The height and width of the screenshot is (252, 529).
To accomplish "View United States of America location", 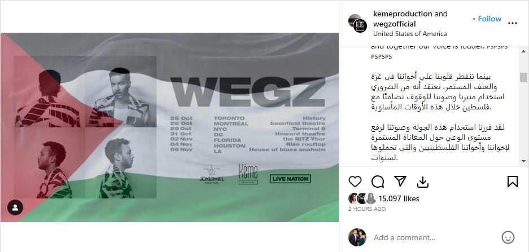I will click(x=410, y=34).
